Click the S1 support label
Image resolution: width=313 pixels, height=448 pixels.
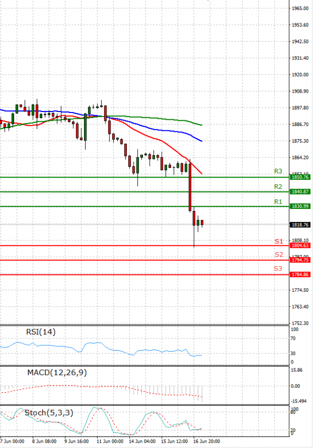tap(279, 241)
